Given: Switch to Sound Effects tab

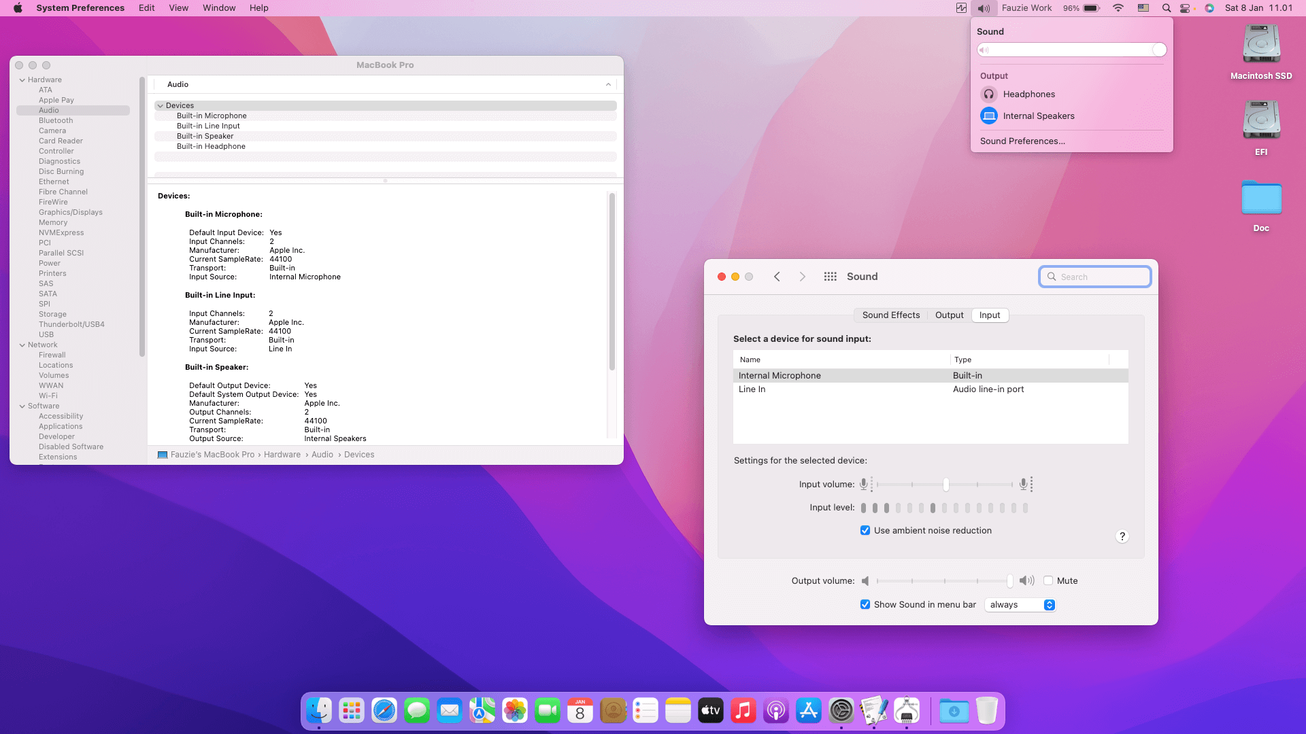Looking at the screenshot, I should click(x=891, y=315).
